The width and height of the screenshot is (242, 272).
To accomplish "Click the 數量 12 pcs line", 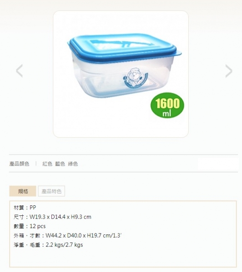I will 30,226.
